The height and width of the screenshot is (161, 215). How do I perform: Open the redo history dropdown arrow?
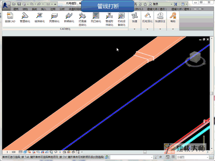click(43, 4)
